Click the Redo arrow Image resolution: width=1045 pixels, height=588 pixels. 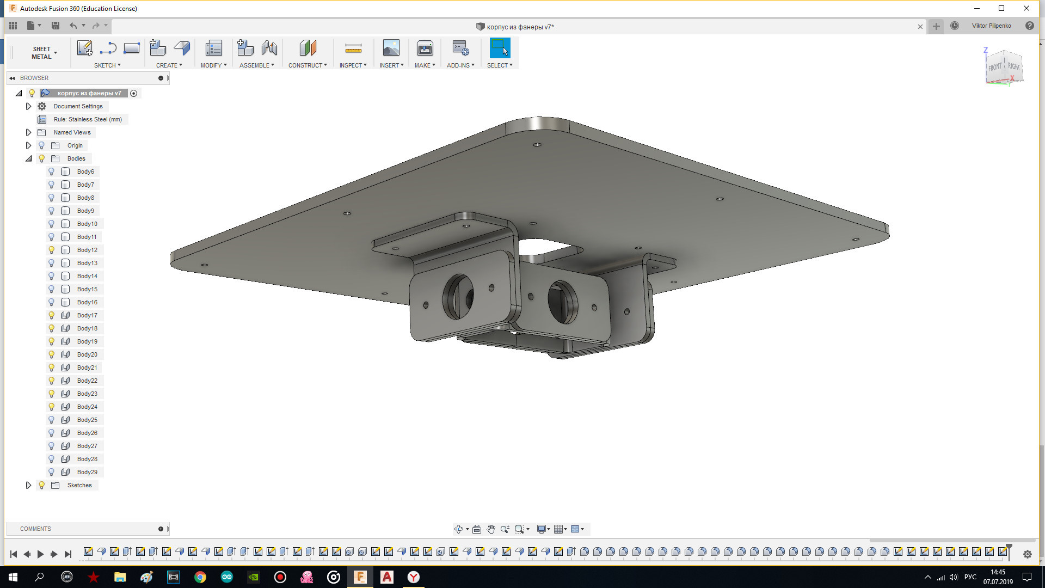tap(96, 26)
